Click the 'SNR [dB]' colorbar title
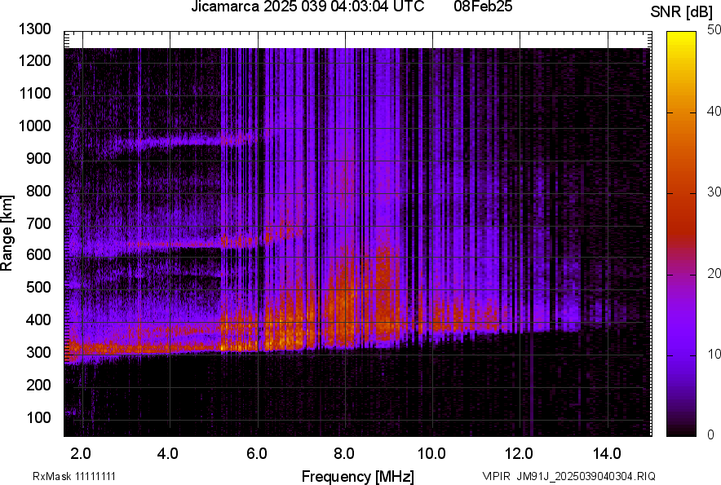The width and height of the screenshot is (721, 485). (683, 12)
